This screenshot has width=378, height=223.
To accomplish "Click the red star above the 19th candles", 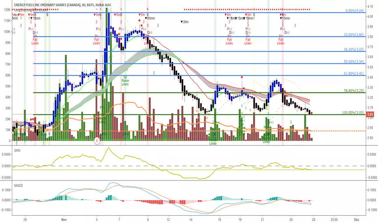I will pos(242,77).
